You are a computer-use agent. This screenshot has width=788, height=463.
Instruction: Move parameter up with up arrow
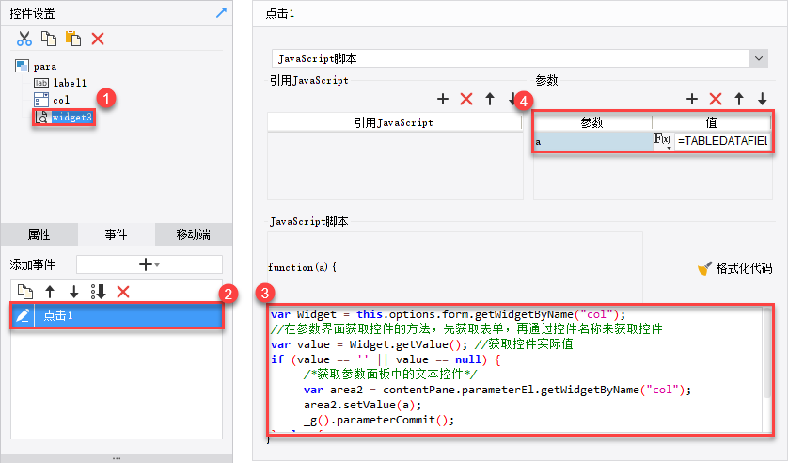739,99
